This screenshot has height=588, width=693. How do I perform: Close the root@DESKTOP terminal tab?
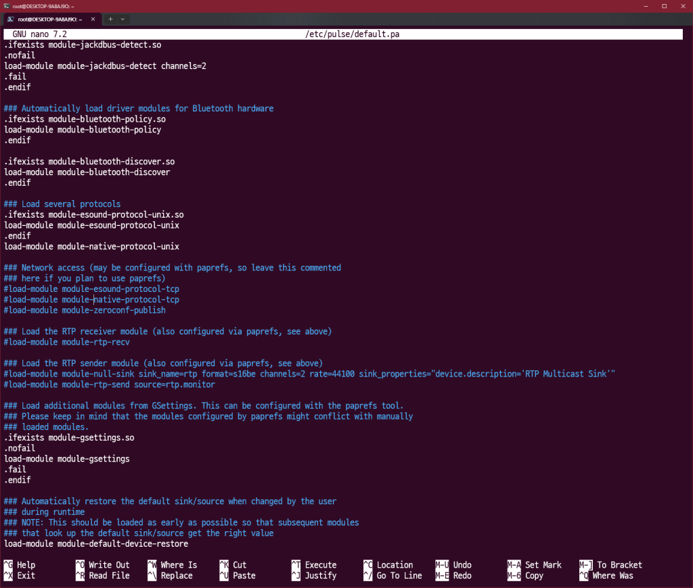coord(91,19)
